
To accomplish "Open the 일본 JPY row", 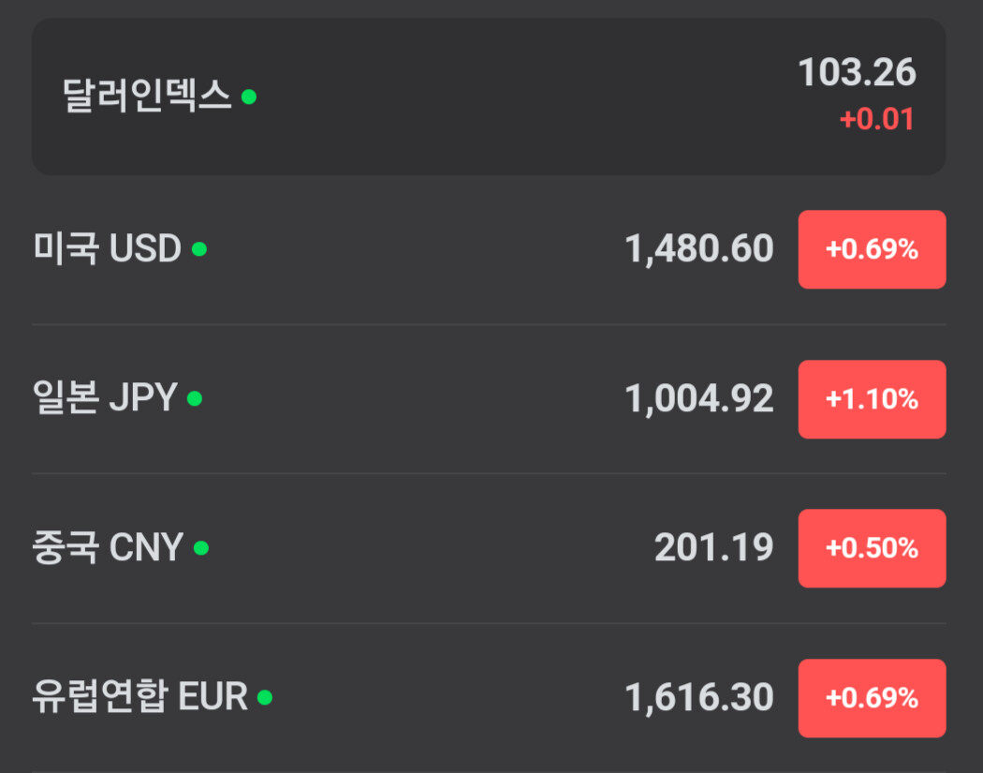I will pyautogui.click(x=105, y=399).
